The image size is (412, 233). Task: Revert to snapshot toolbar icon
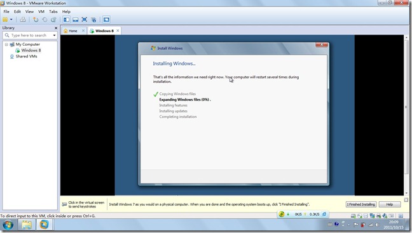(45, 20)
